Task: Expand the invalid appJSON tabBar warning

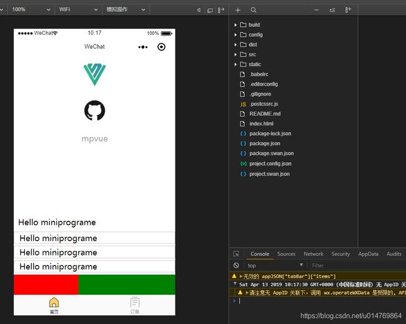Action: (x=241, y=276)
